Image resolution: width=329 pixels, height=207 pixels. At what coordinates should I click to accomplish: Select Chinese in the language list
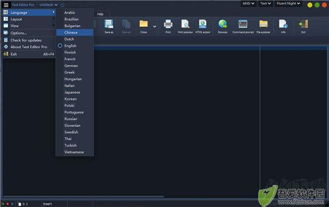(75, 32)
